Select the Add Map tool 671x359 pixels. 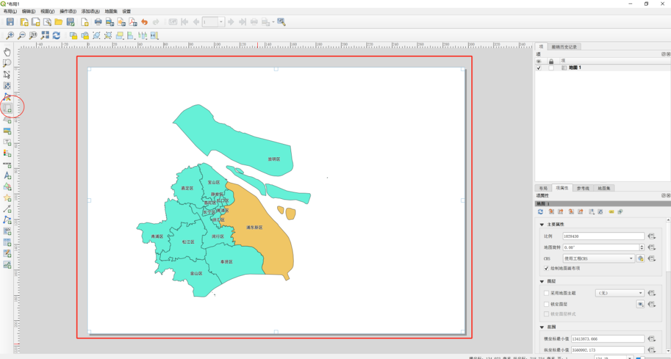pyautogui.click(x=7, y=107)
